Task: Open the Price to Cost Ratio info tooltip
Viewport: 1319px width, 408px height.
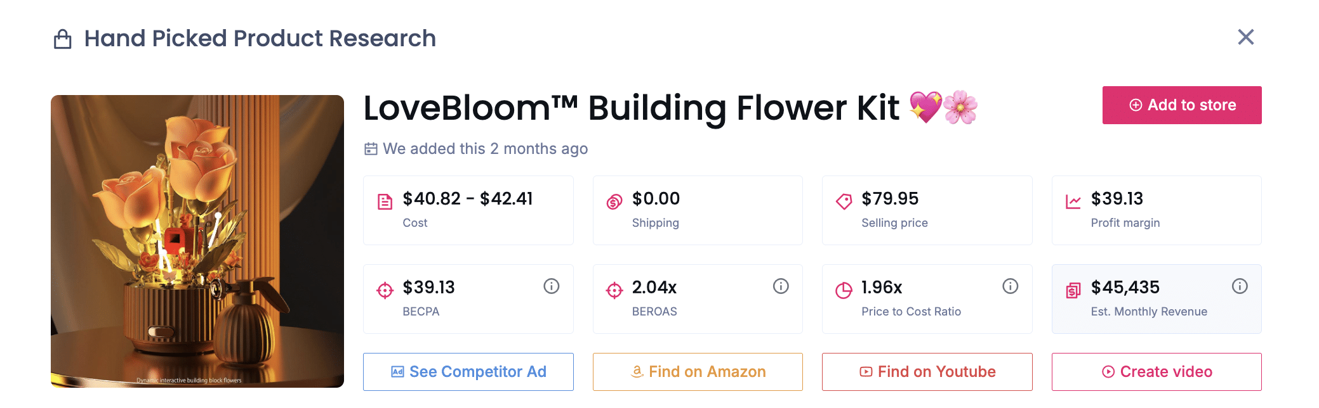Action: coord(1010,286)
